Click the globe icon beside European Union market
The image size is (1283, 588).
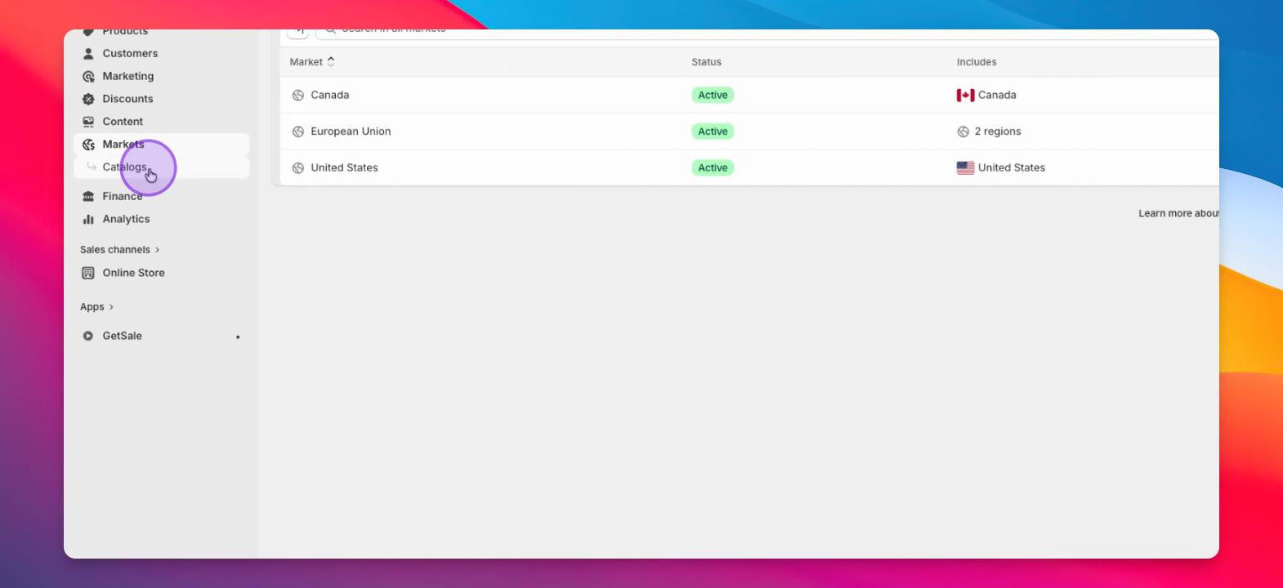[298, 131]
